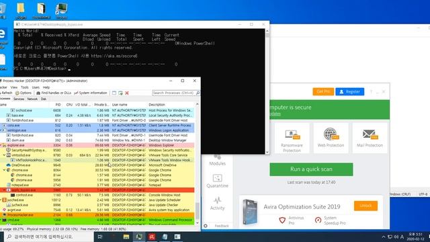This screenshot has width=430, height=242.
Task: Click the Unlock button for Optimization Suite
Action: click(x=365, y=206)
